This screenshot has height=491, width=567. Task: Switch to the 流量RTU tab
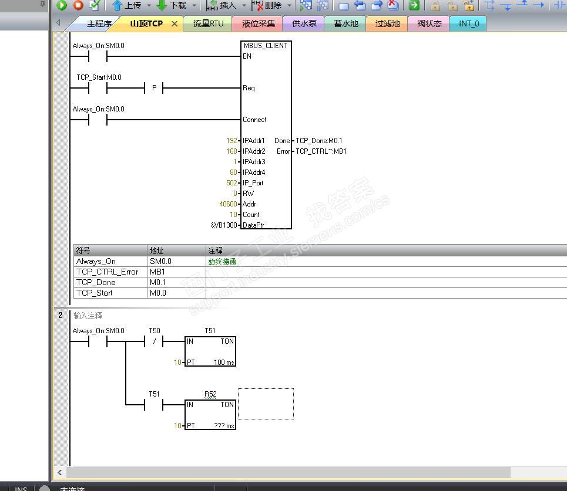pyautogui.click(x=208, y=23)
